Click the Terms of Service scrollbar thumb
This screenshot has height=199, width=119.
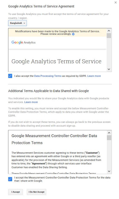[109, 36]
